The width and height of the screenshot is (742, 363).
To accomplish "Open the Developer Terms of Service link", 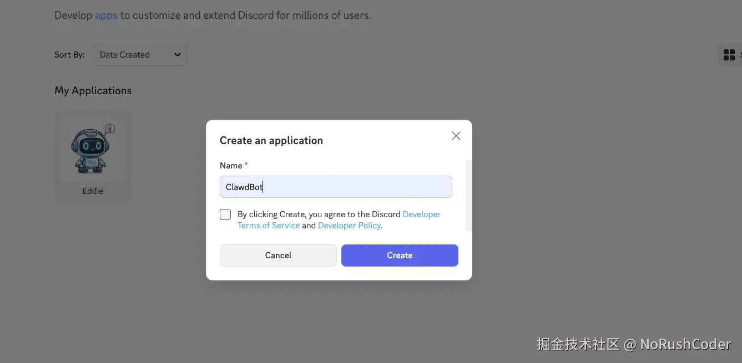I will click(x=268, y=225).
